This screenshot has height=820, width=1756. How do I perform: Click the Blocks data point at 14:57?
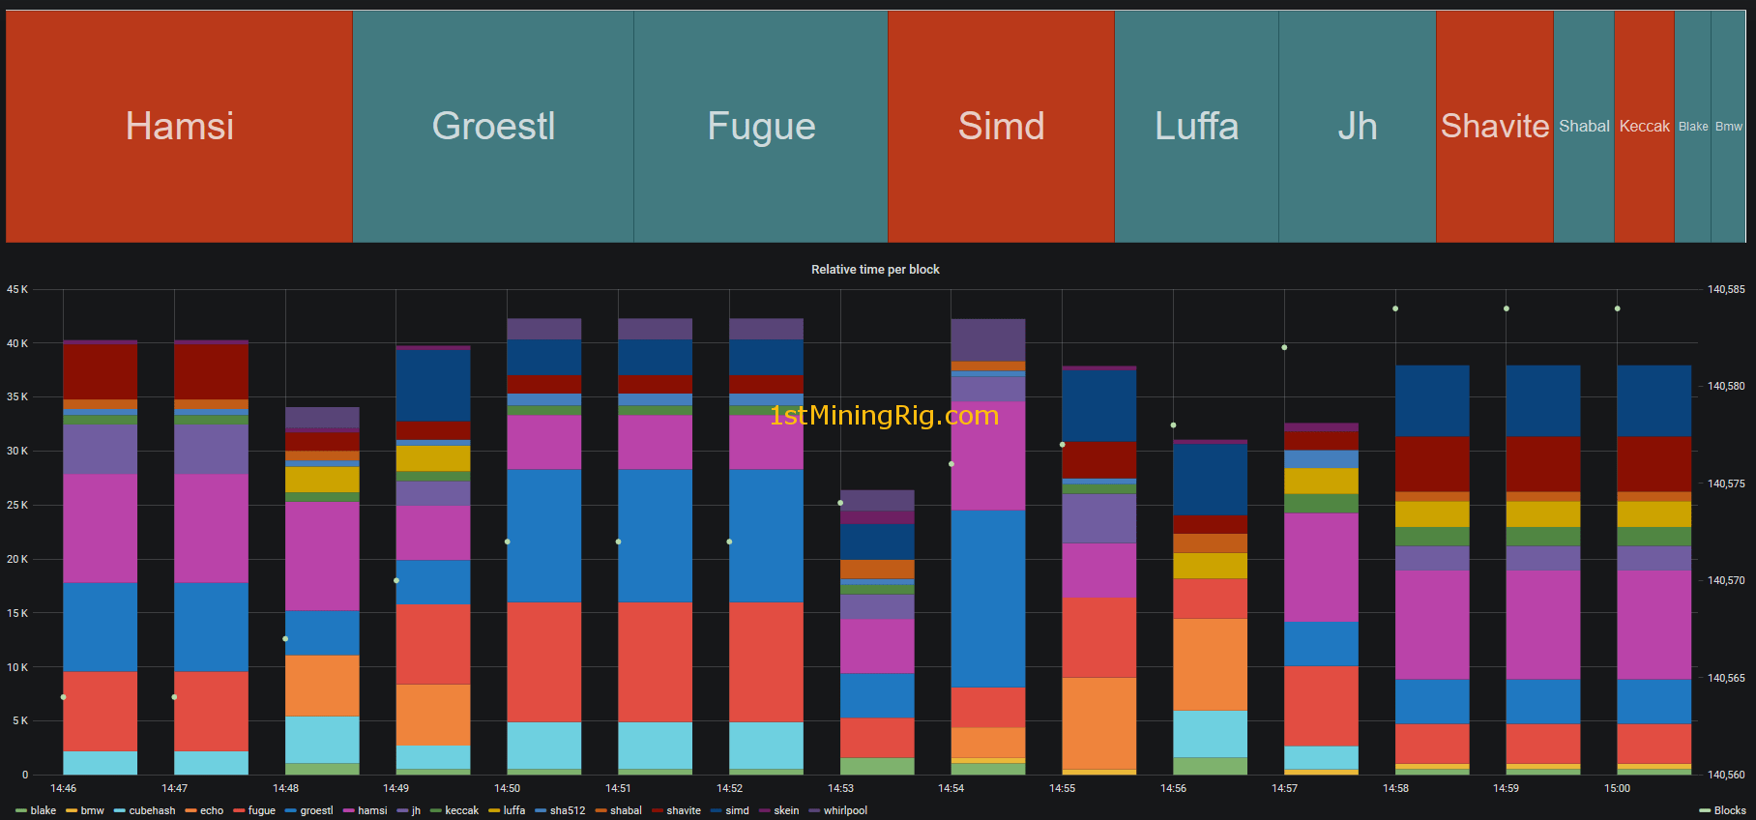[x=1284, y=347]
